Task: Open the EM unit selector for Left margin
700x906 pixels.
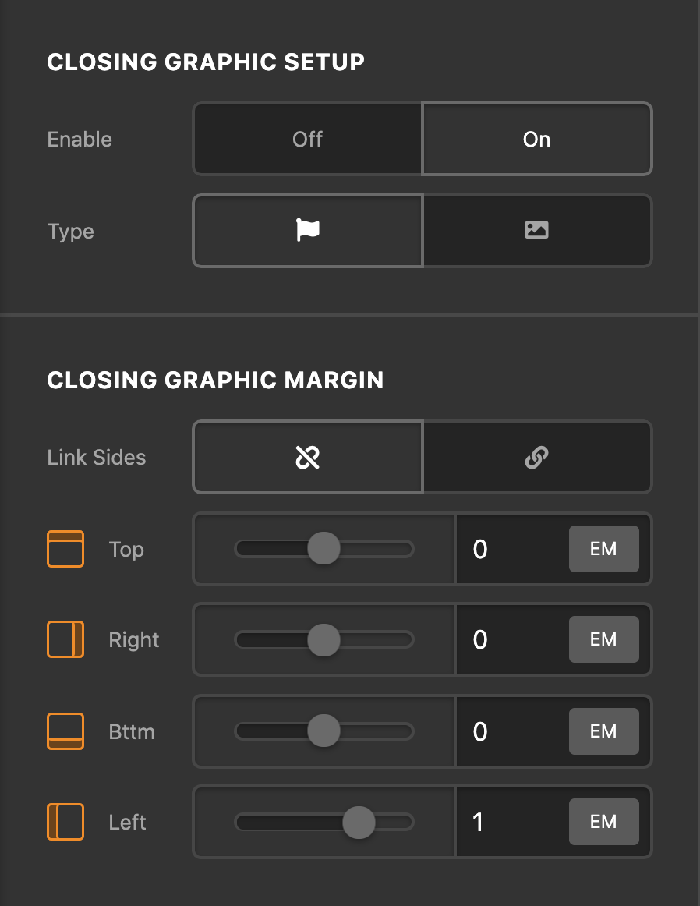Action: click(x=604, y=822)
